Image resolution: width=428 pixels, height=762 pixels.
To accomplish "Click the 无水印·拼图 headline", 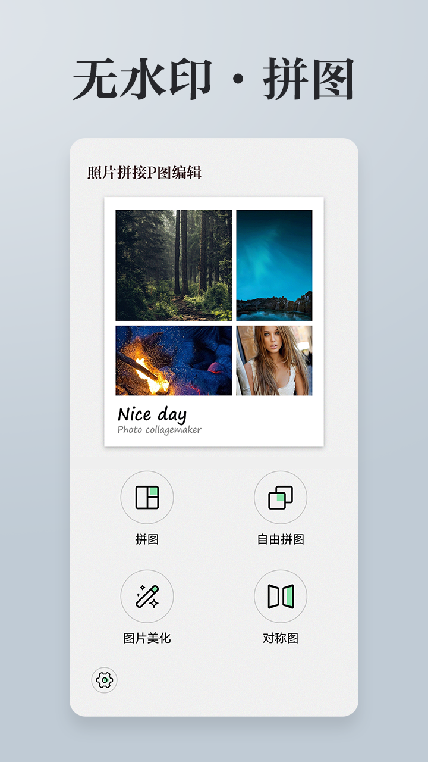I will point(213,79).
